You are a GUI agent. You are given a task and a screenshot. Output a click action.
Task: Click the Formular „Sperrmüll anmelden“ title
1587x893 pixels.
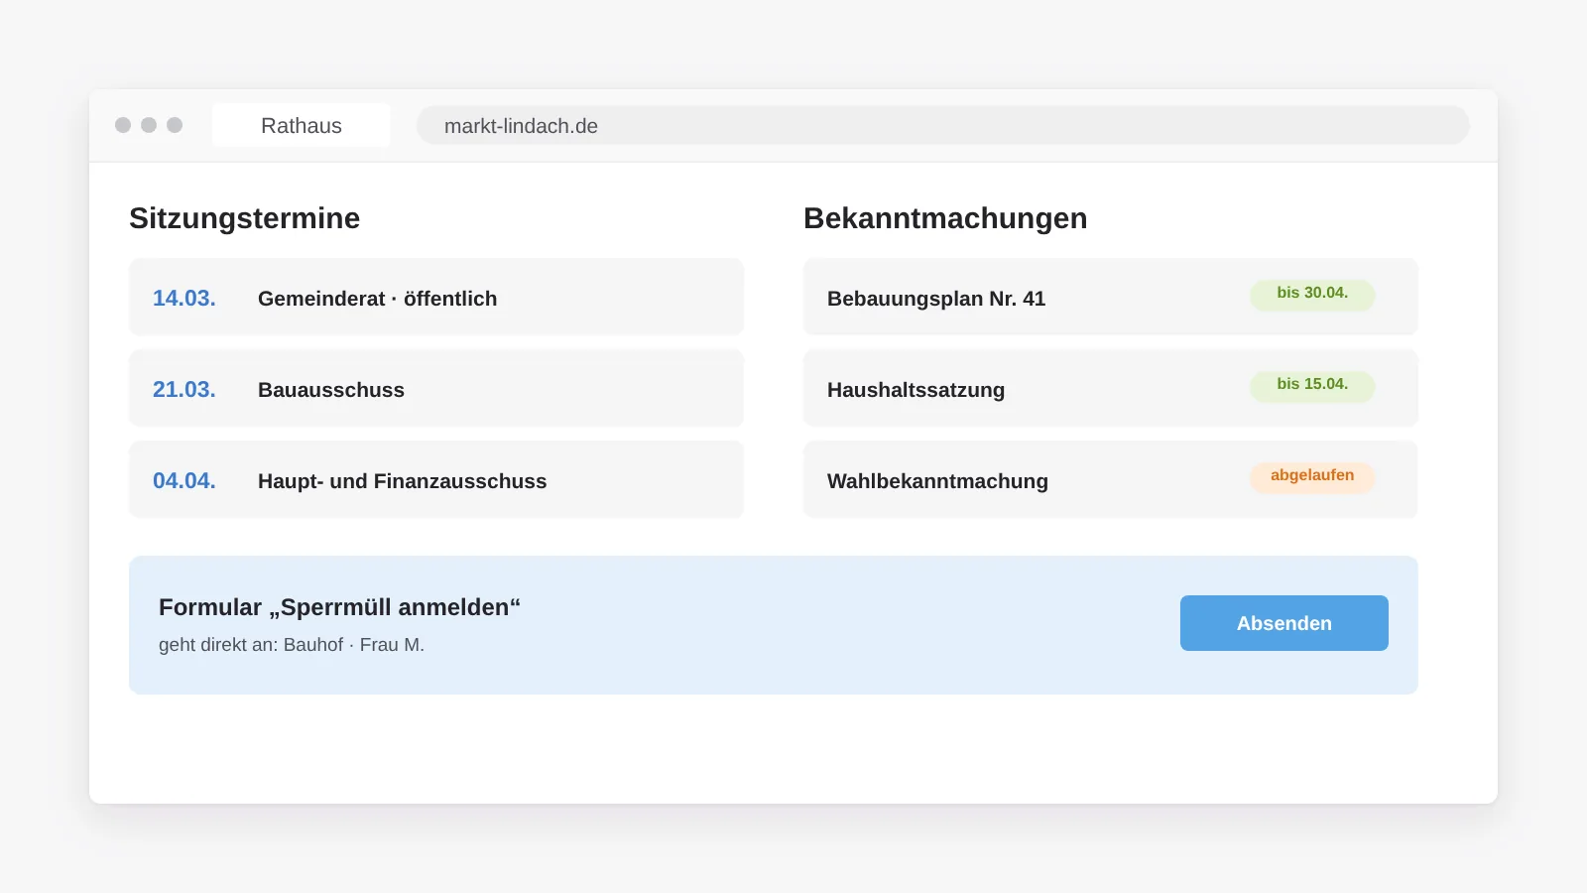coord(339,607)
